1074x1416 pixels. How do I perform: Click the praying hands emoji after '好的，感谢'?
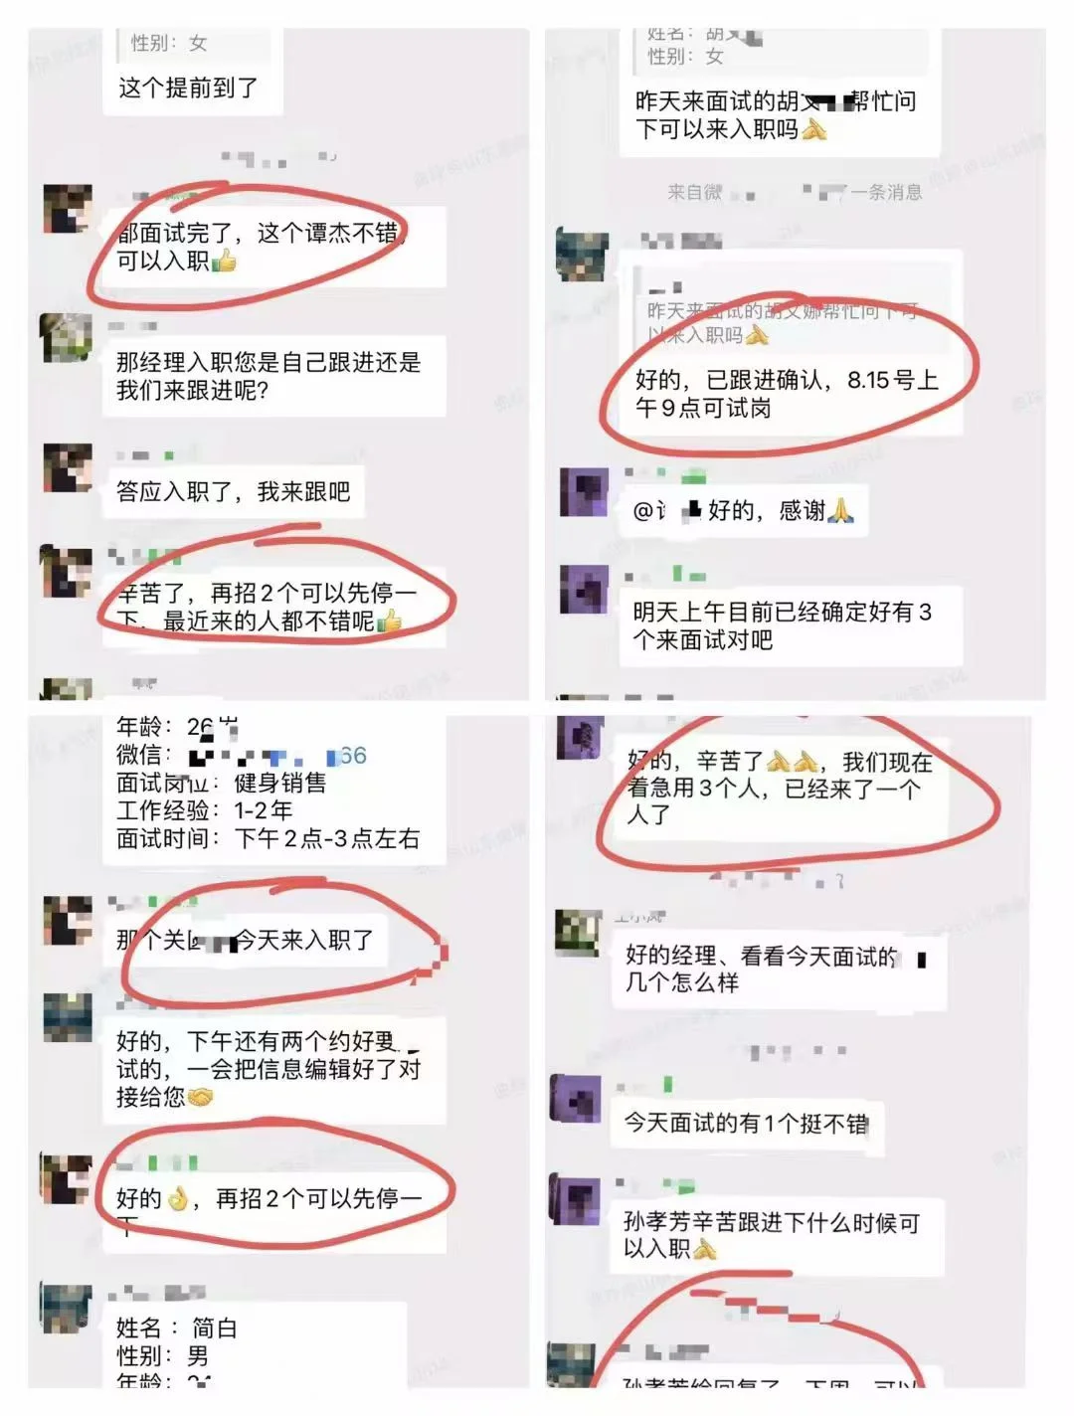point(840,510)
